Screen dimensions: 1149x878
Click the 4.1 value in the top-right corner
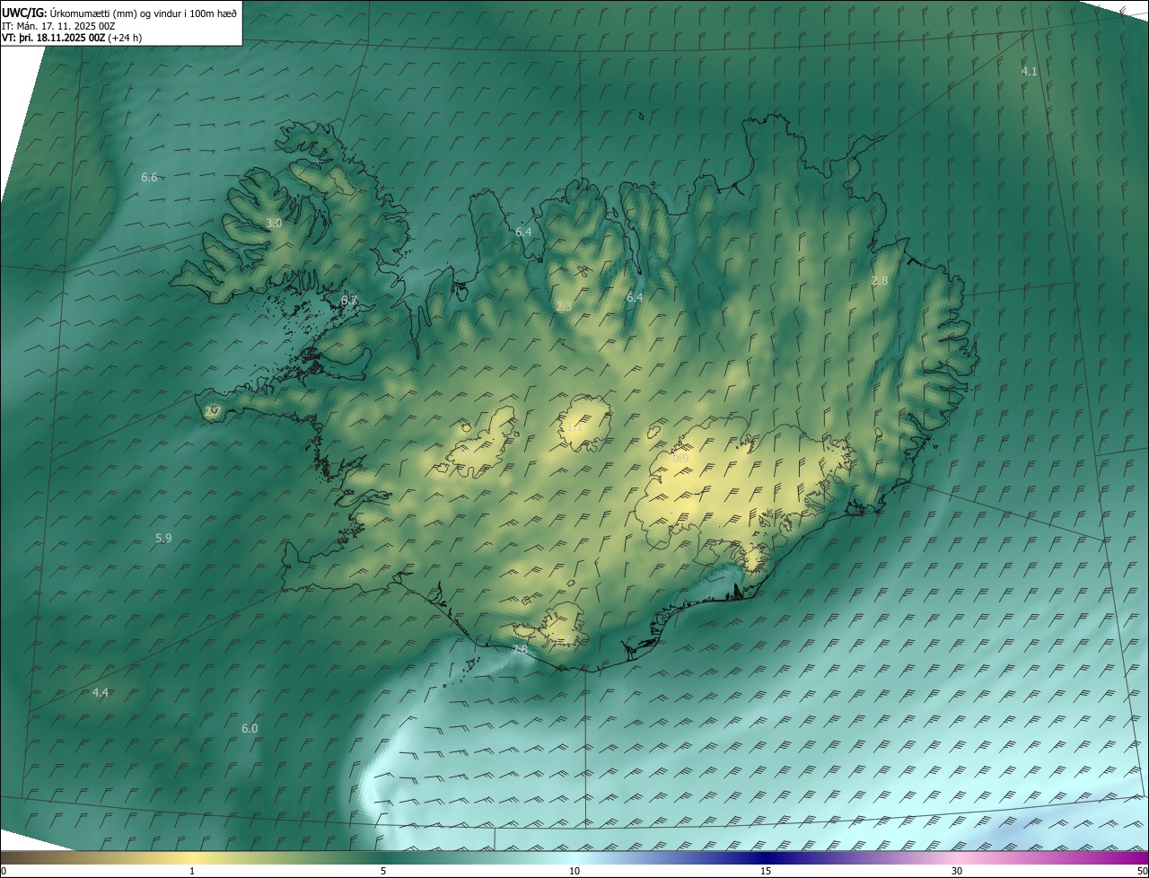1030,71
